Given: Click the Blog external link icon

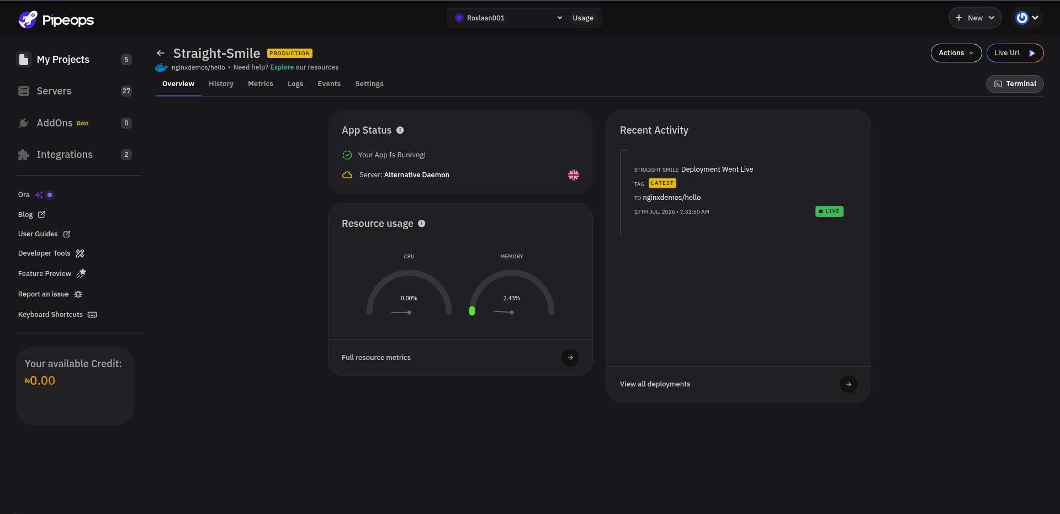Looking at the screenshot, I should pyautogui.click(x=41, y=214).
